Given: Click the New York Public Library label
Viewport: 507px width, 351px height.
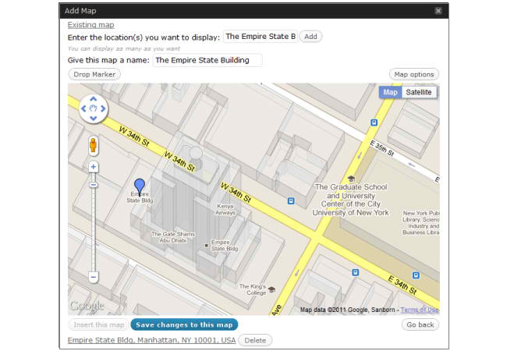Looking at the screenshot, I should tap(421, 222).
